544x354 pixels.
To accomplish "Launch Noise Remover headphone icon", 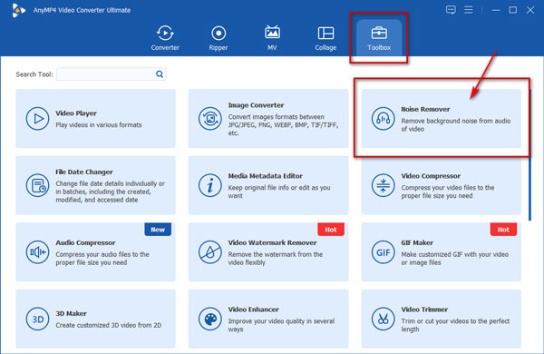I will click(x=383, y=119).
